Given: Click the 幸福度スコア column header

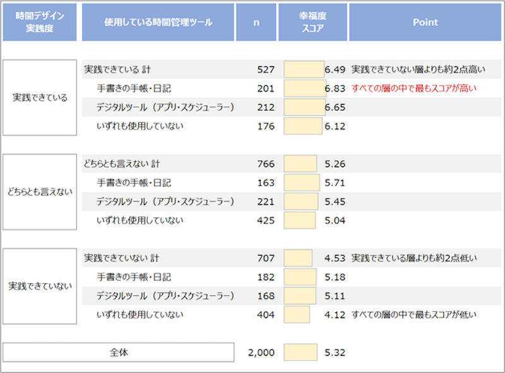Looking at the screenshot, I should pyautogui.click(x=312, y=22).
